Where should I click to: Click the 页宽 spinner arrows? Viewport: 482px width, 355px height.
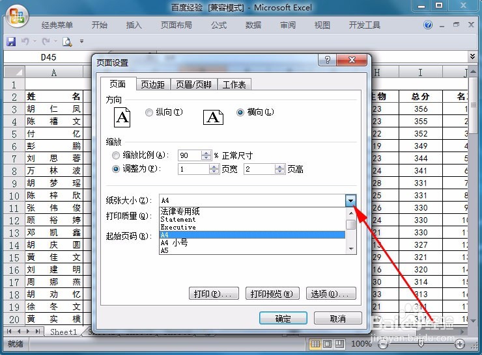(214, 169)
